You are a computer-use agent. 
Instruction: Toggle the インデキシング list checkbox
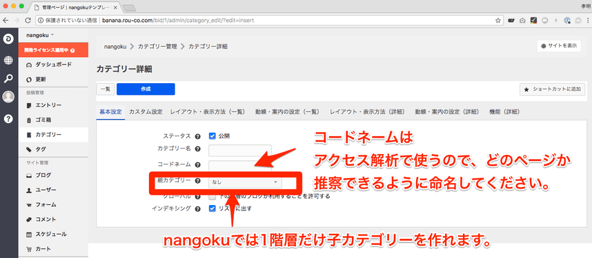tap(213, 208)
